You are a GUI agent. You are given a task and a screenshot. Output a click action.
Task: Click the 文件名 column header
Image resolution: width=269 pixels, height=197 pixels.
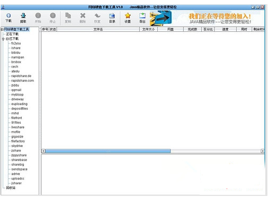(98, 29)
